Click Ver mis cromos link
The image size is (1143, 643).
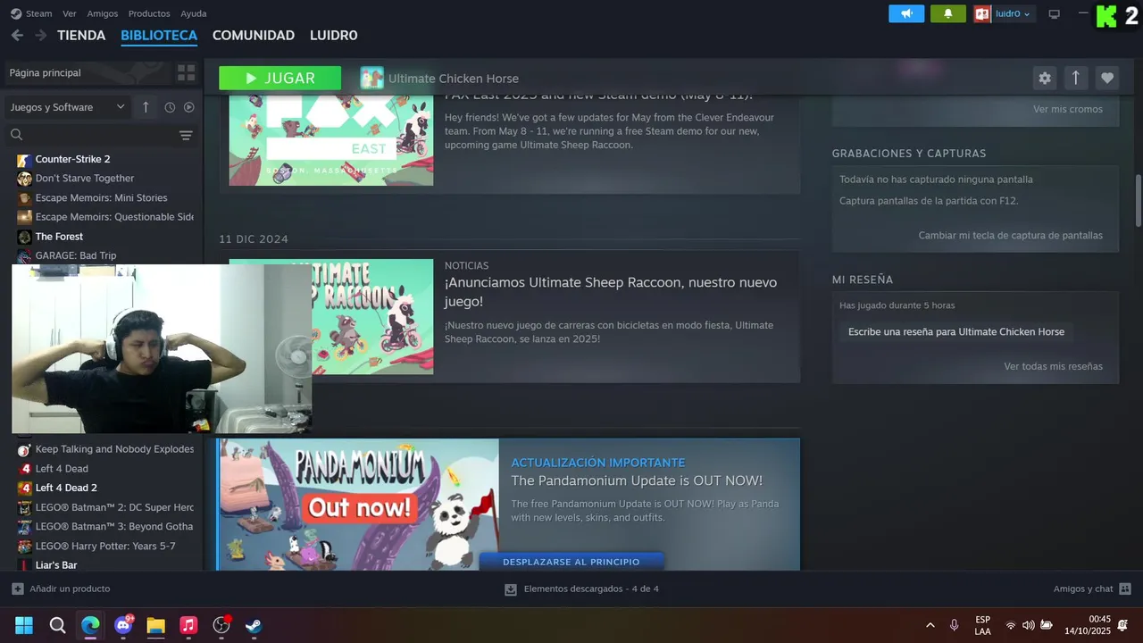click(x=1068, y=109)
